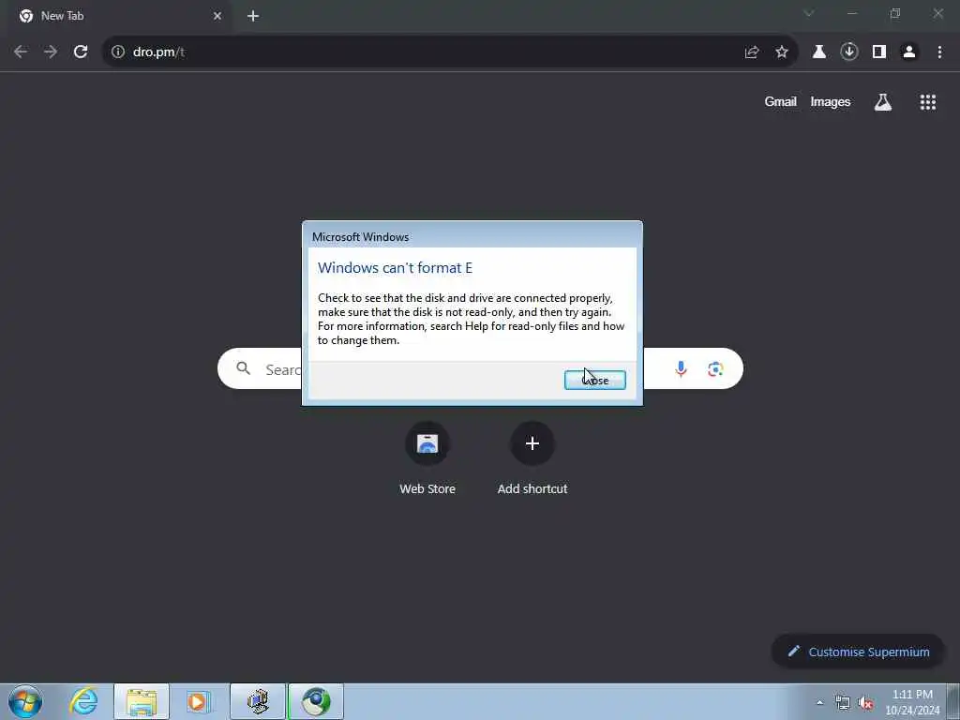The width and height of the screenshot is (960, 720).
Task: View site information icon in address bar
Action: 117,52
